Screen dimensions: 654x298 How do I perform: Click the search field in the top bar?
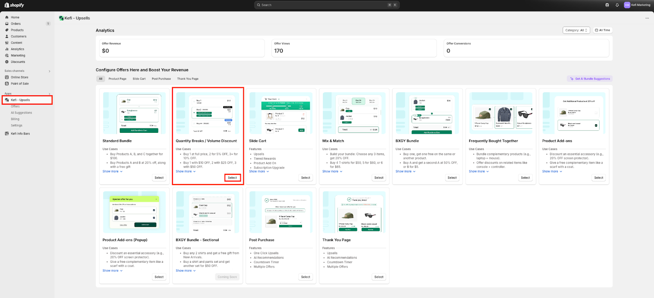(x=327, y=5)
